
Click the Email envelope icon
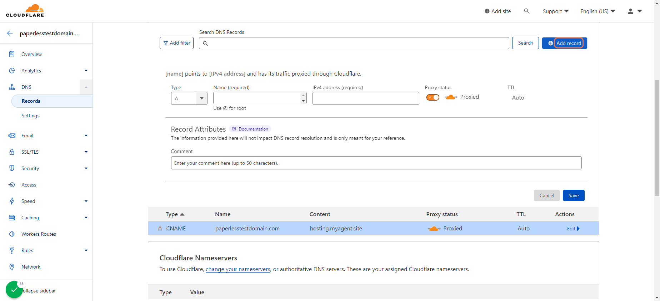pyautogui.click(x=12, y=136)
